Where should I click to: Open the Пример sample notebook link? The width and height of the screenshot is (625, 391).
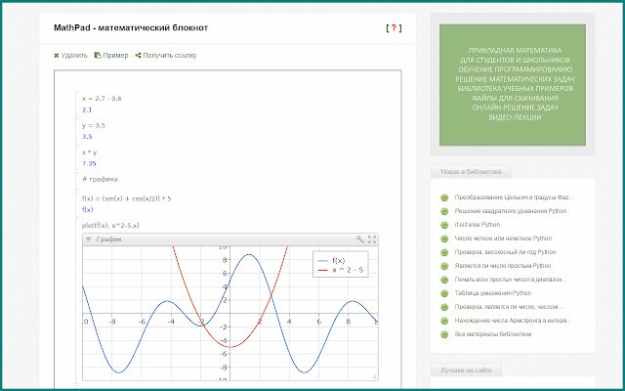point(115,56)
